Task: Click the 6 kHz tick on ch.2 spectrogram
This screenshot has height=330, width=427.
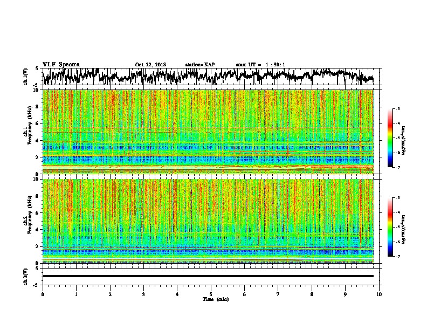Action: click(37, 213)
